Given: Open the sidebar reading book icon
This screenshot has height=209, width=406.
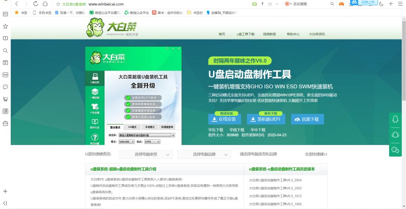Looking at the screenshot, I should [x=5, y=38].
